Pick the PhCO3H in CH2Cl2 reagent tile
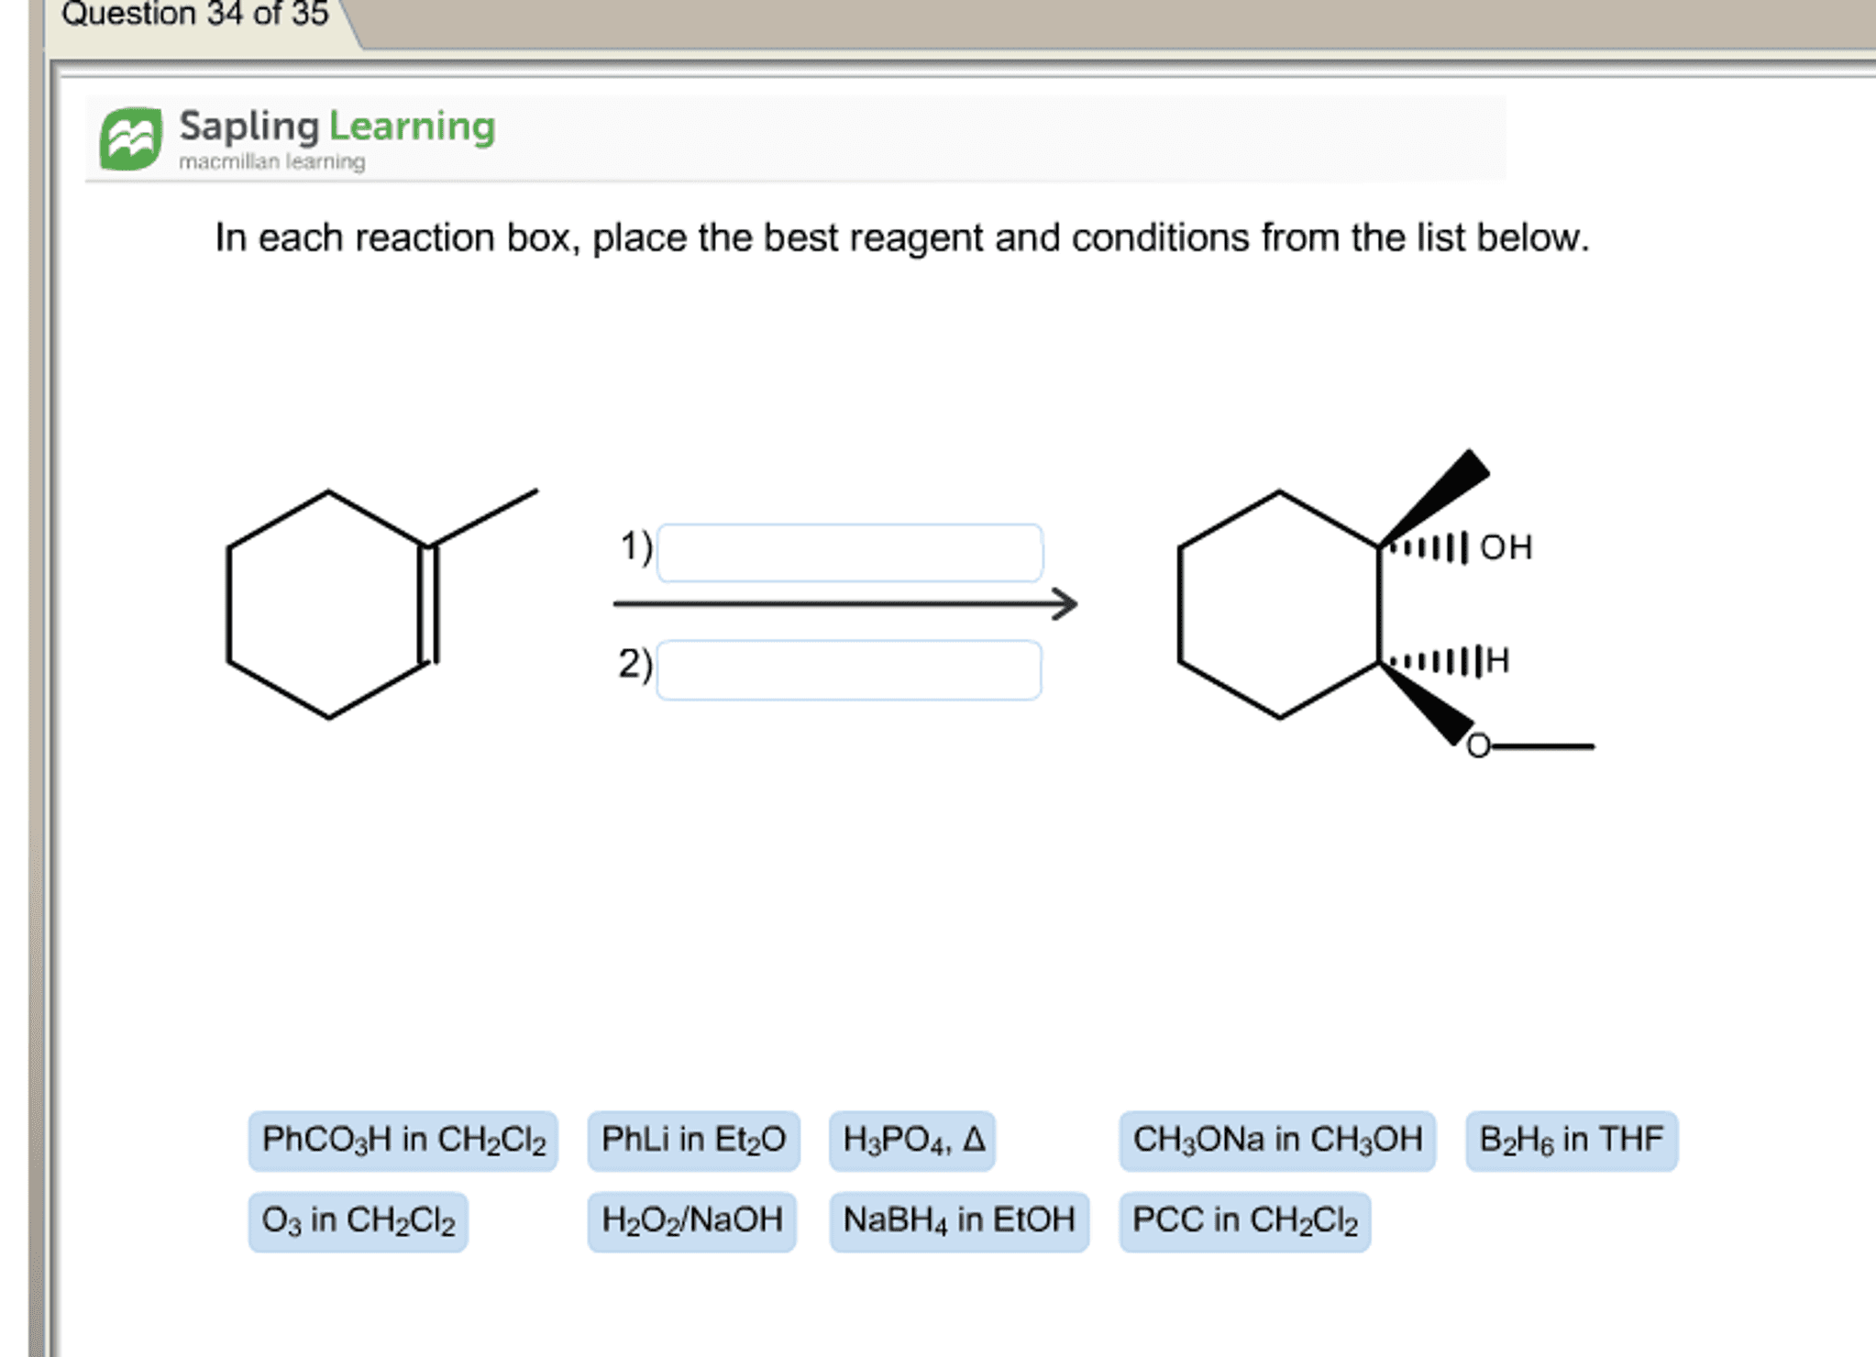The height and width of the screenshot is (1357, 1876). point(403,1141)
